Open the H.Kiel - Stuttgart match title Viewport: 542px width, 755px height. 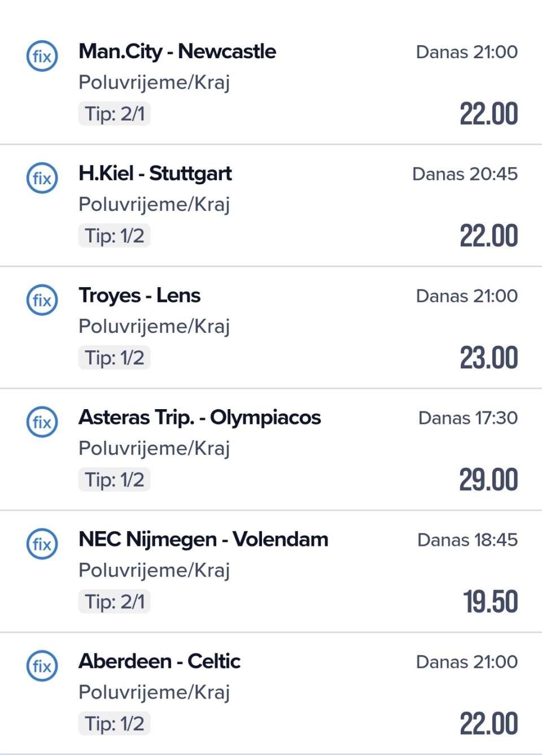(155, 173)
